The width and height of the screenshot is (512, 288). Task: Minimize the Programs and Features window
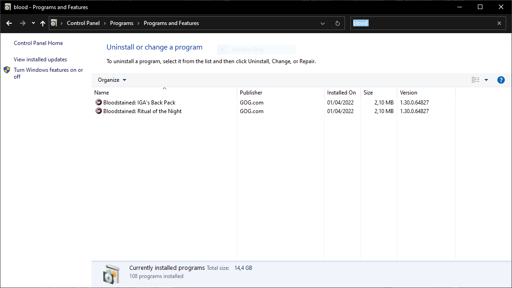[x=459, y=7]
